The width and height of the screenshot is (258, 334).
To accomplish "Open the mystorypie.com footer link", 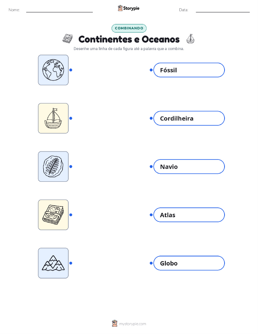I will tap(132, 324).
